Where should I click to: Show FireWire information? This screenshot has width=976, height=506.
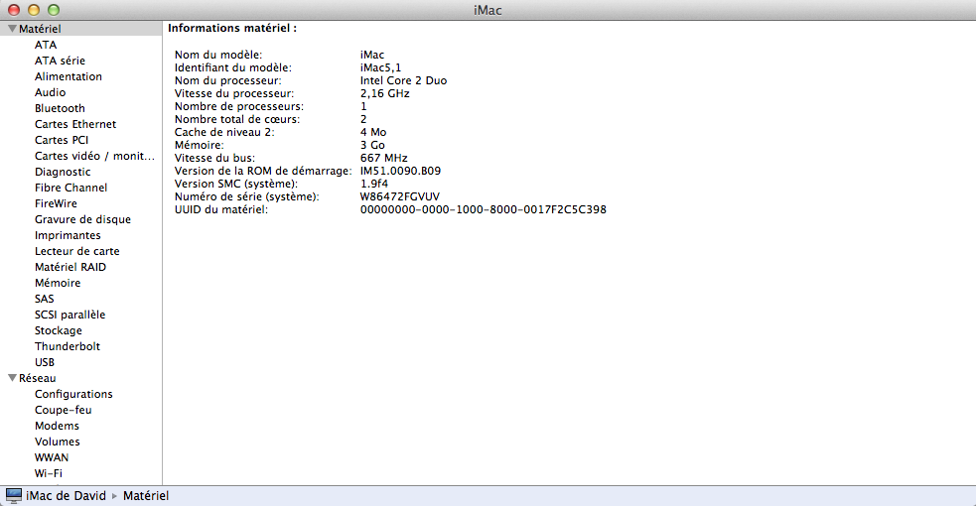coord(56,203)
